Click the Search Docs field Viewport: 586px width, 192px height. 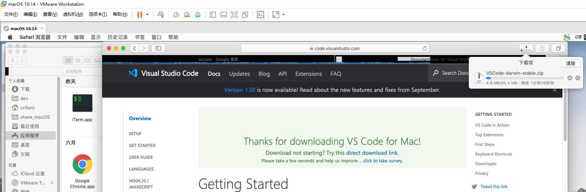point(449,73)
